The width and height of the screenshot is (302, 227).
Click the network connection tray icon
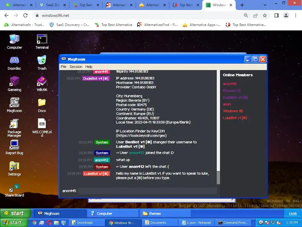click(x=273, y=223)
